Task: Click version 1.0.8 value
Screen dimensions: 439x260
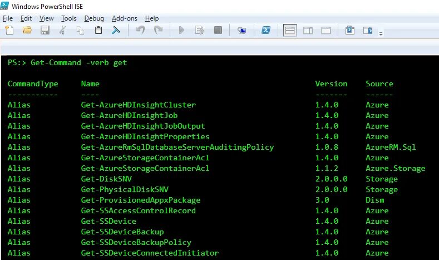Action: [327, 147]
